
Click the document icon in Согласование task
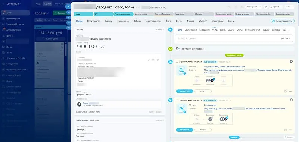pyautogui.click(x=181, y=109)
